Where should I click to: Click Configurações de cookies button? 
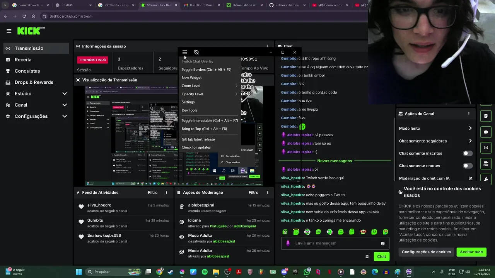(x=426, y=252)
